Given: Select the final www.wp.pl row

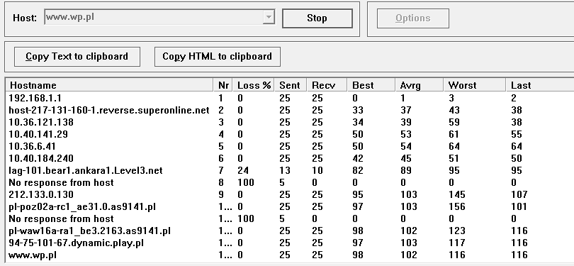Looking at the screenshot, I should [290, 255].
